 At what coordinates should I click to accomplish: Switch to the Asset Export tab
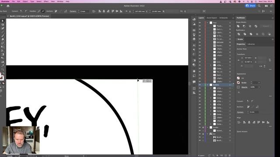point(212,18)
